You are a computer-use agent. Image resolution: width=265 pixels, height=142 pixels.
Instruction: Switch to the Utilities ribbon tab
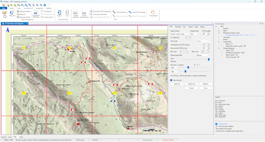click(x=49, y=8)
